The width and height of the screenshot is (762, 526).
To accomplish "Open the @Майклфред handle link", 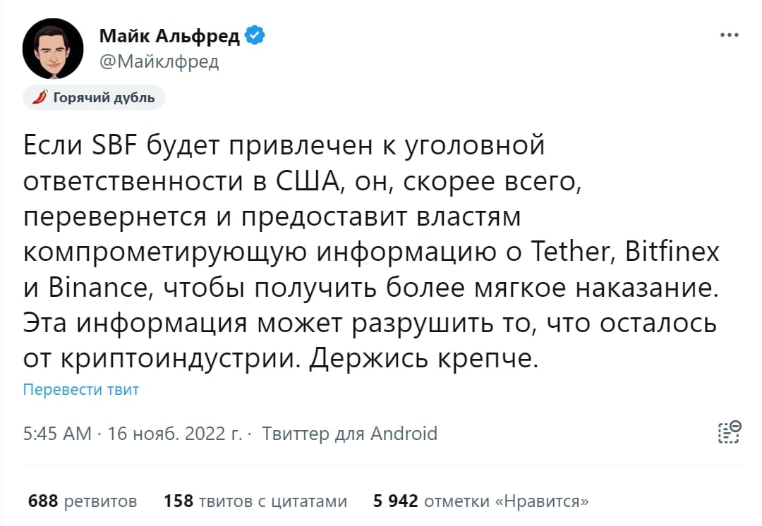I will pos(159,62).
